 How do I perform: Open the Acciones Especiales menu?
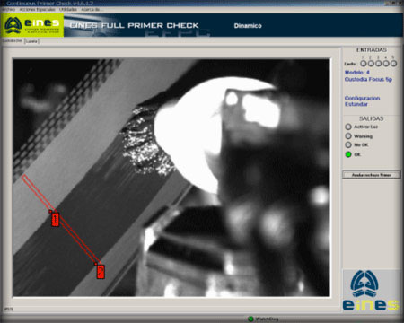tap(37, 10)
